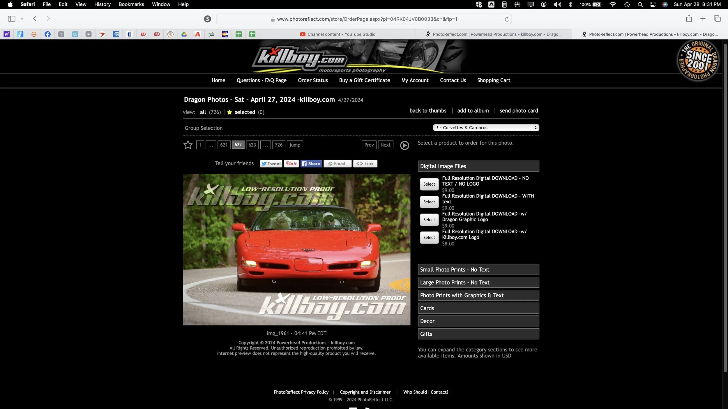Click the red Corvette proof image
The width and height of the screenshot is (728, 409).
[x=296, y=249]
